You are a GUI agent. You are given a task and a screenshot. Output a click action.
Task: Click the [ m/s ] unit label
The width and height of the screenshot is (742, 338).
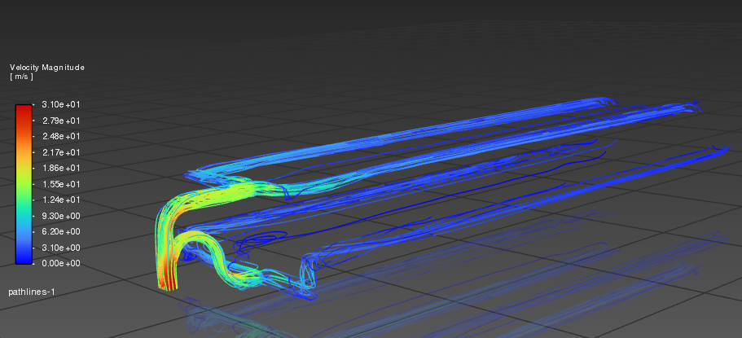[21, 77]
